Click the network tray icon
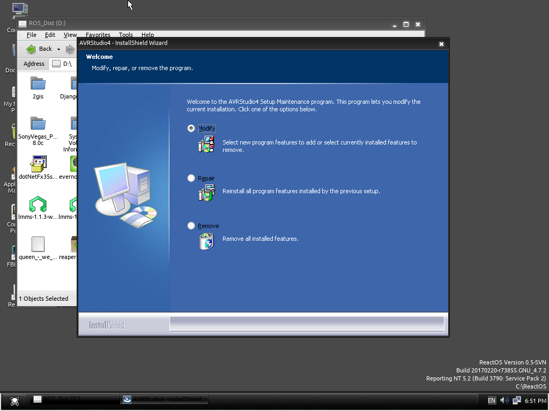Screen dimensions: 549x411 [516, 400]
